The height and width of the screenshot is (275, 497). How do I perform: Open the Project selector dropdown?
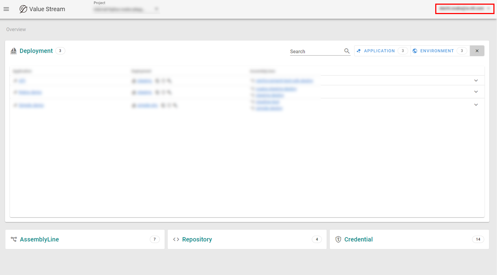point(126,9)
